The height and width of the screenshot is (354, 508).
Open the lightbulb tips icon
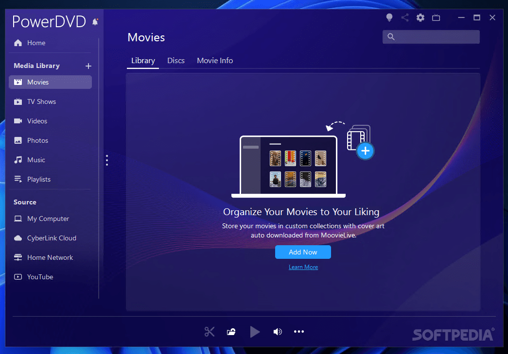pos(389,17)
